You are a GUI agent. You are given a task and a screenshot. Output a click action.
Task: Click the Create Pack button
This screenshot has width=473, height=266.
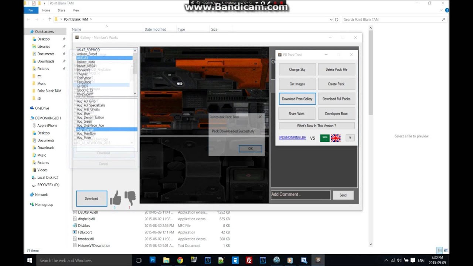tap(336, 84)
